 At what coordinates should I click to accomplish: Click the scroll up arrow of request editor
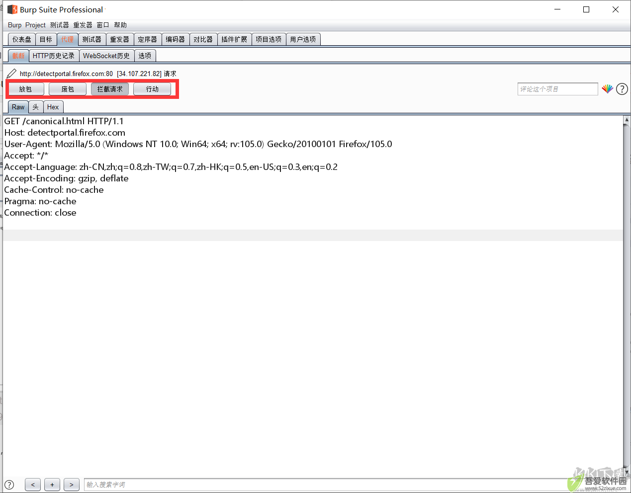[627, 120]
